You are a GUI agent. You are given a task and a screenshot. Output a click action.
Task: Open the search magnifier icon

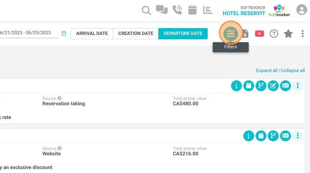tap(146, 10)
